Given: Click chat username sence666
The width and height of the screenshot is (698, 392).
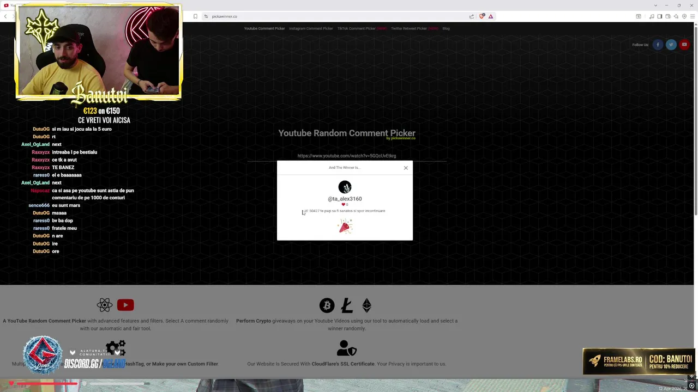Looking at the screenshot, I should click(39, 205).
